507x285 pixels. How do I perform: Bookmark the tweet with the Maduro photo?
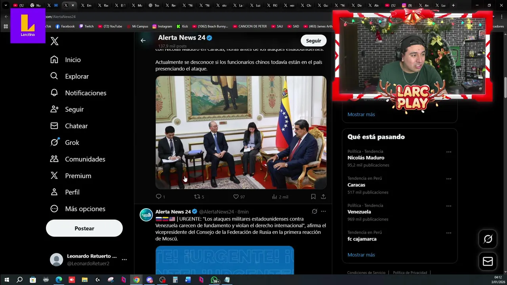[313, 196]
